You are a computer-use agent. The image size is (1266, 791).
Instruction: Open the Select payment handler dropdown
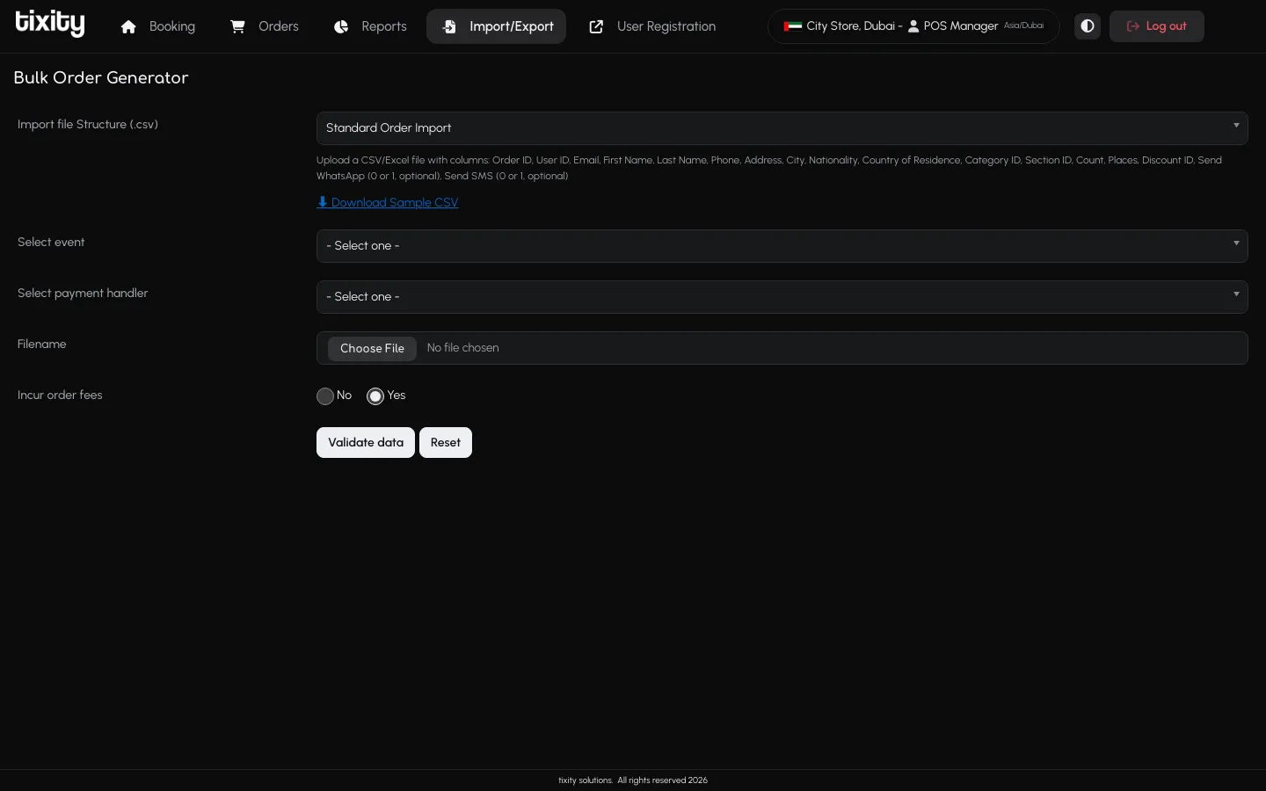782,297
